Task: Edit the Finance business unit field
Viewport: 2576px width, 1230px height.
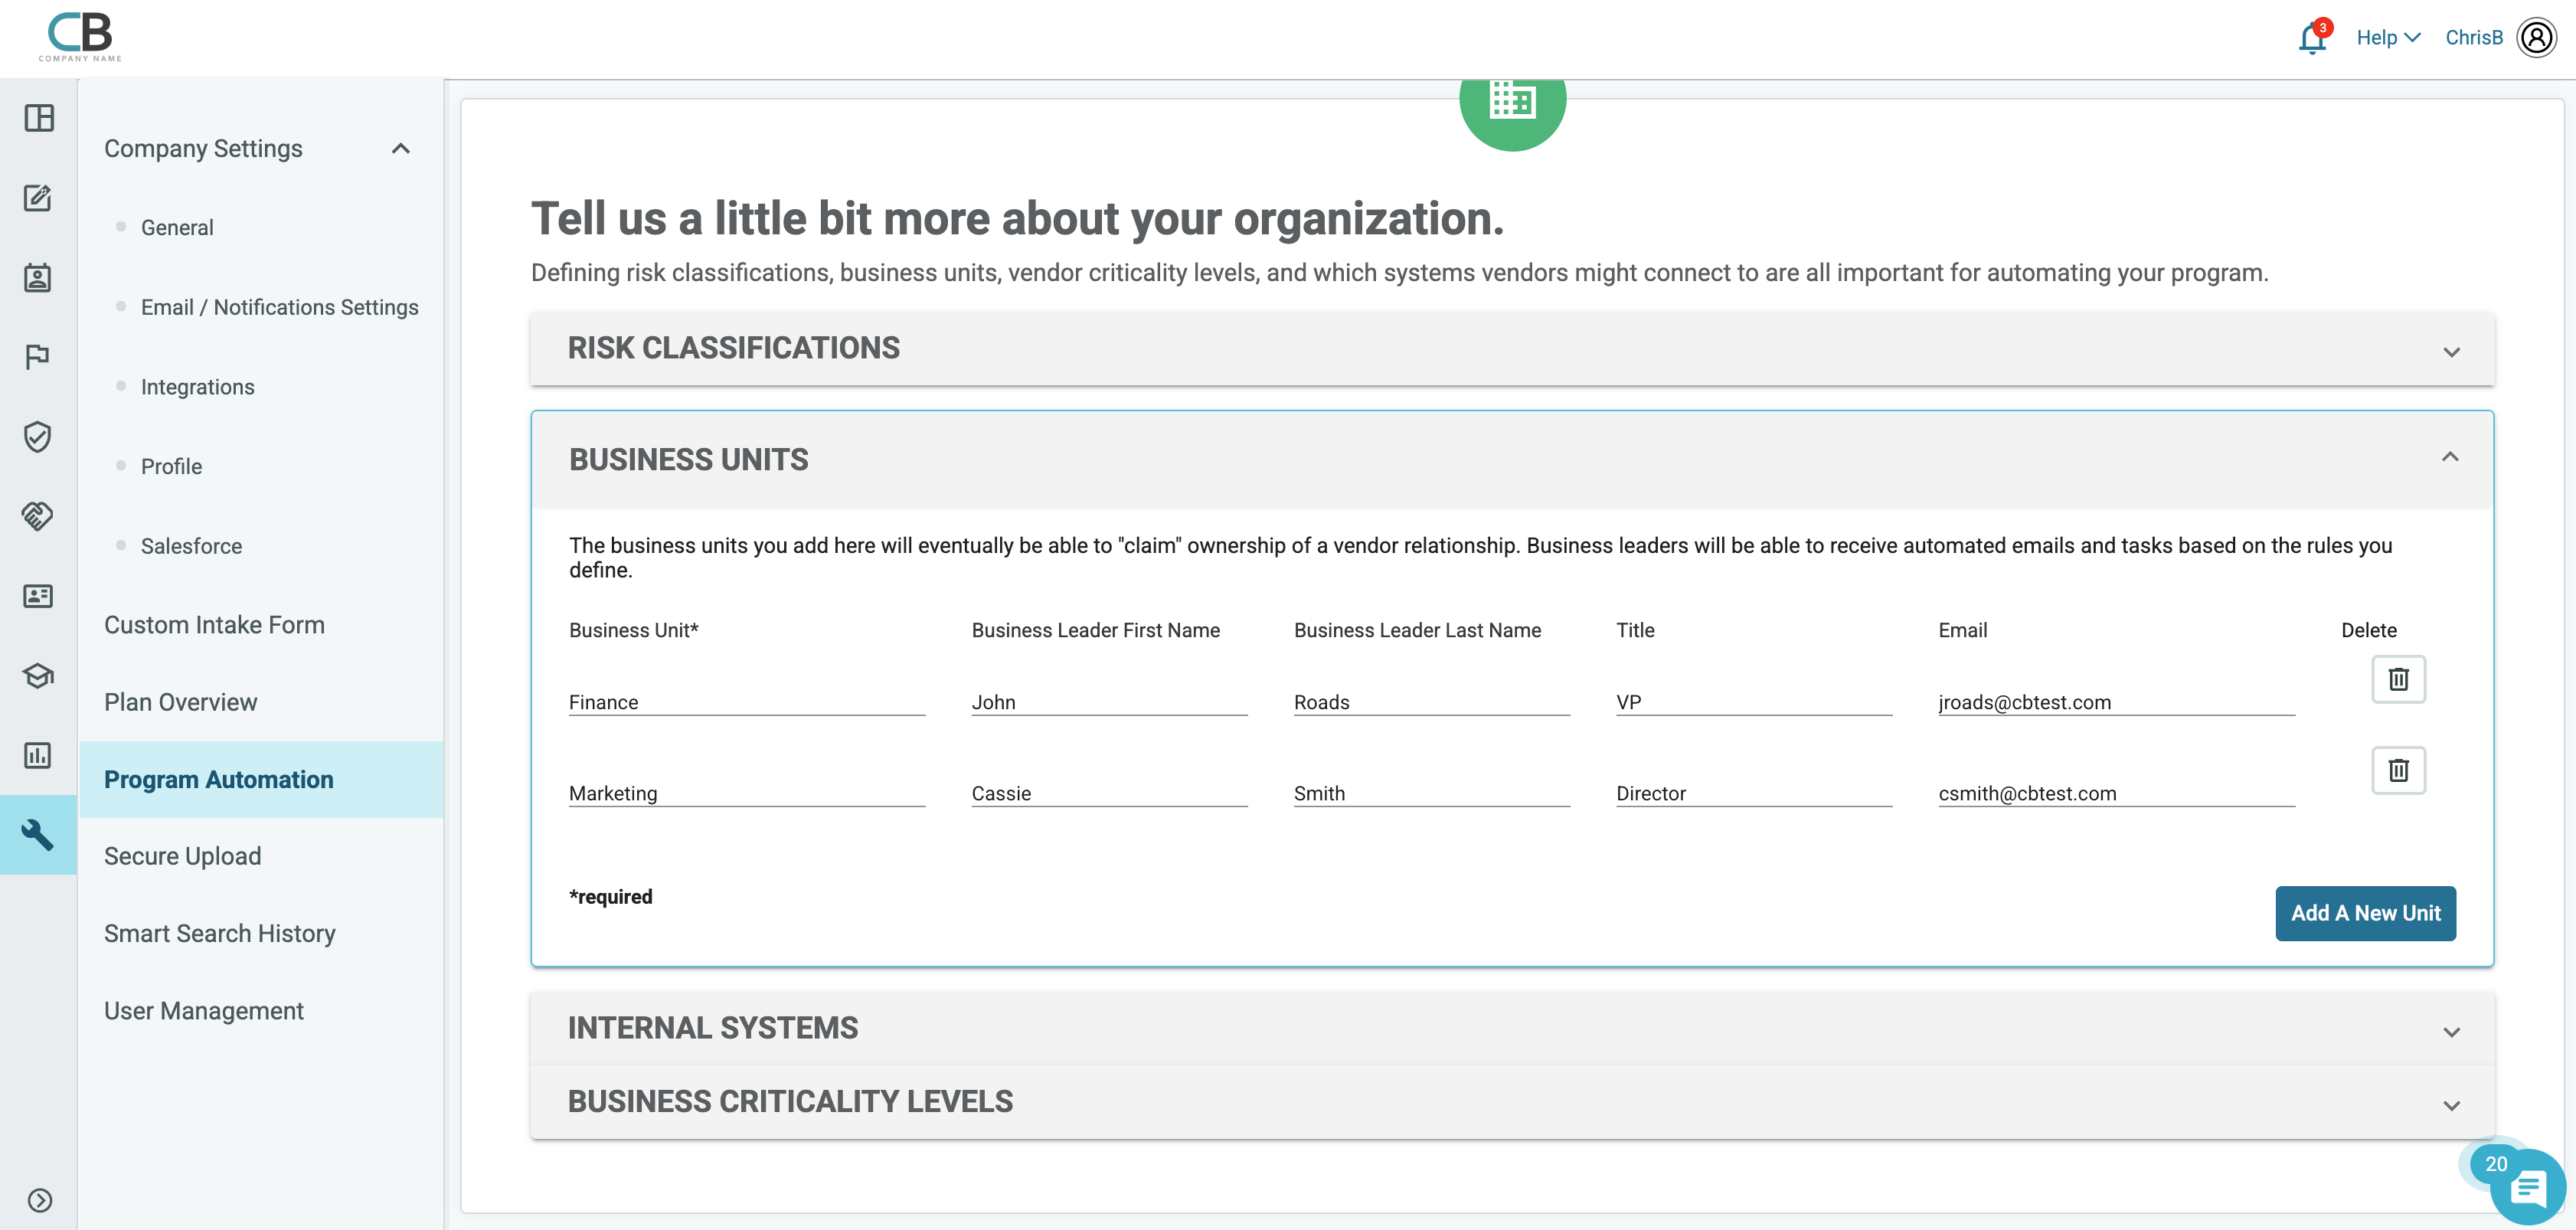Action: click(x=747, y=702)
